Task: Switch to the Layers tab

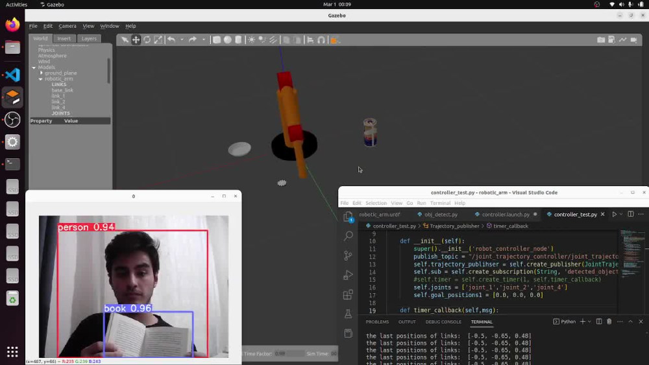Action: click(x=89, y=38)
